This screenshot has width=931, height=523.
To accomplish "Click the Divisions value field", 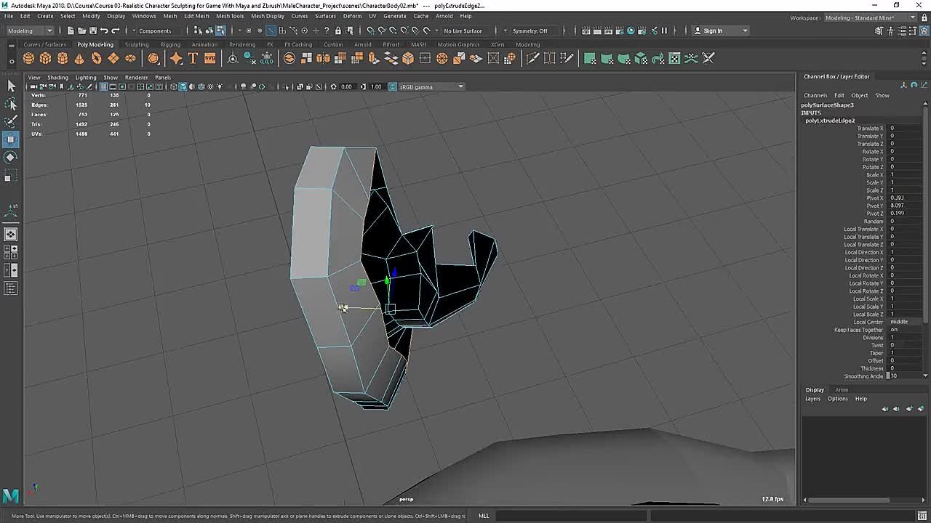I will tap(902, 338).
